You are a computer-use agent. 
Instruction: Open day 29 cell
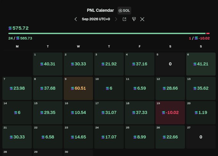(48, 153)
